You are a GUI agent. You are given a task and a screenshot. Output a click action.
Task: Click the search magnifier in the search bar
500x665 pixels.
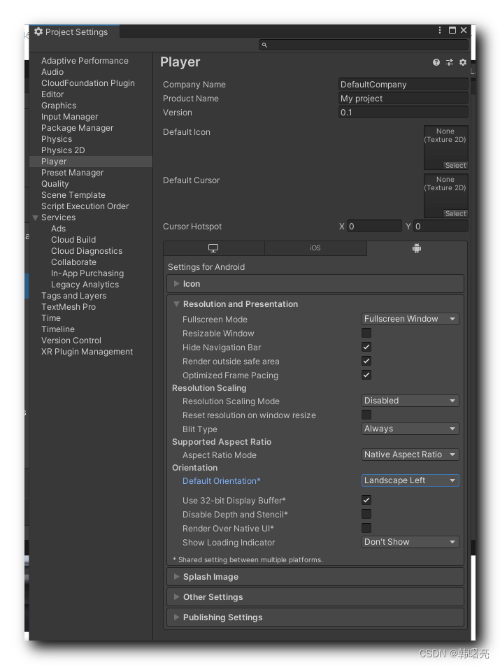click(x=264, y=45)
